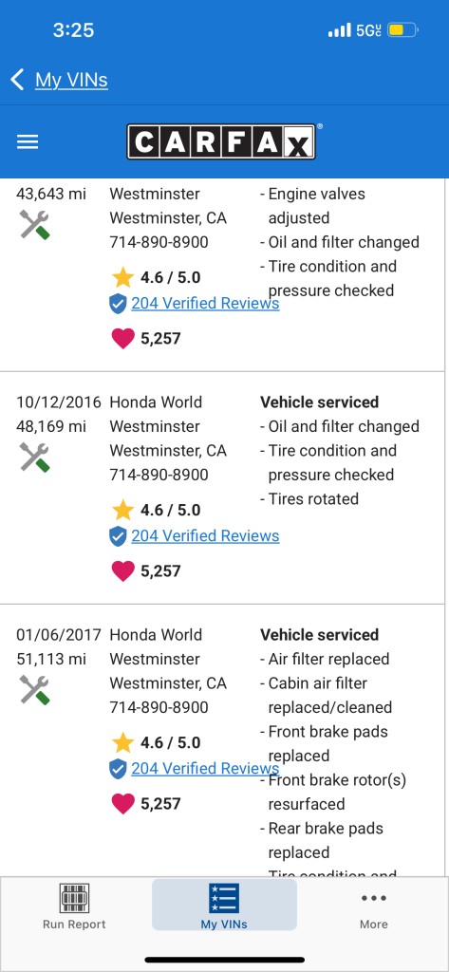Image resolution: width=449 pixels, height=972 pixels.
Task: Switch to the My VINs tab
Action: [x=224, y=905]
